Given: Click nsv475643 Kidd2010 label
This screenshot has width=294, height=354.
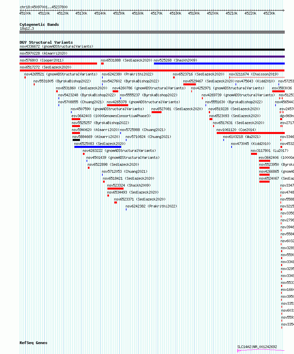Looking at the screenshot, I should (255, 81).
